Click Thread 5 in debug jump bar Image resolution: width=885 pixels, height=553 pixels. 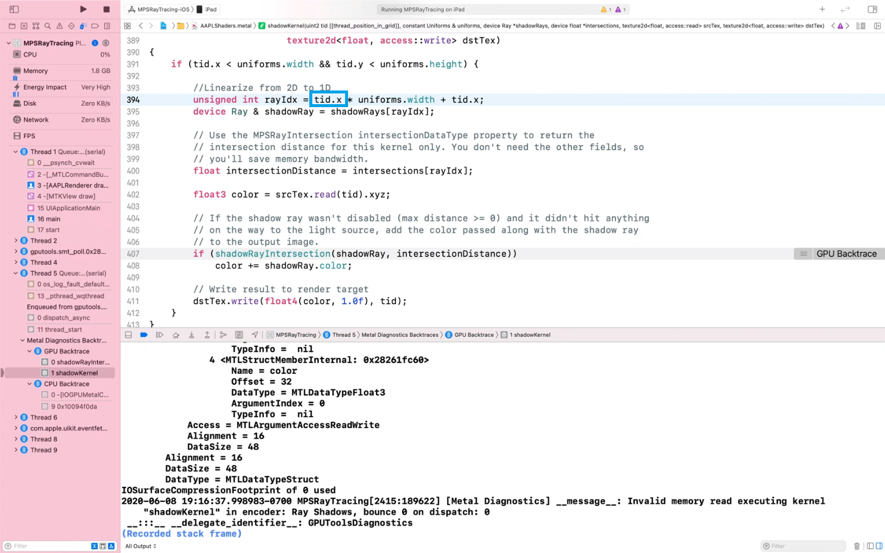coord(339,335)
